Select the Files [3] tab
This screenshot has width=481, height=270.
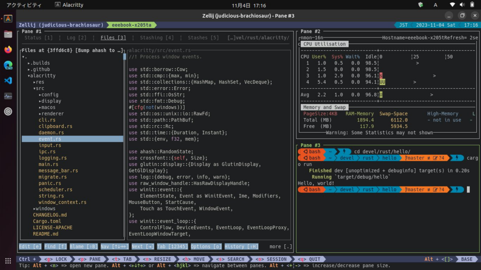point(113,37)
